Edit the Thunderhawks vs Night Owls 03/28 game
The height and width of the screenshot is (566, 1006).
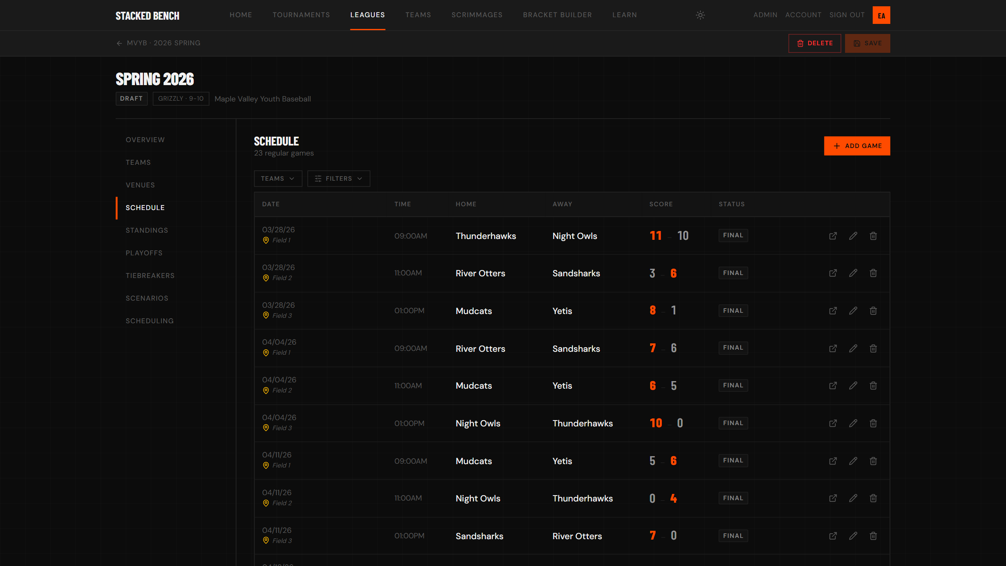(853, 236)
